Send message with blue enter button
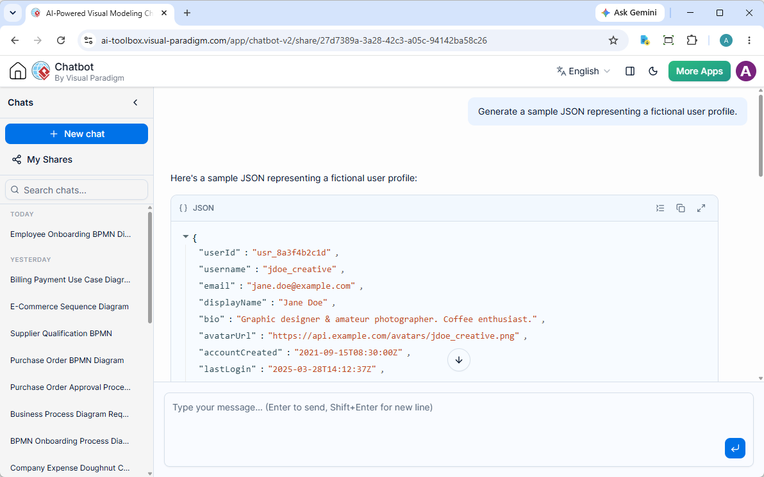Screen dimensions: 764x477 pyautogui.click(x=735, y=448)
